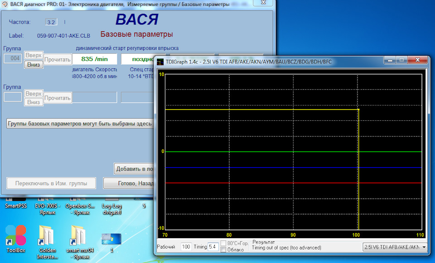Toggle the 80°C=Гор. checkbox
Image resolution: width=435 pixels, height=263 pixels.
223,244
